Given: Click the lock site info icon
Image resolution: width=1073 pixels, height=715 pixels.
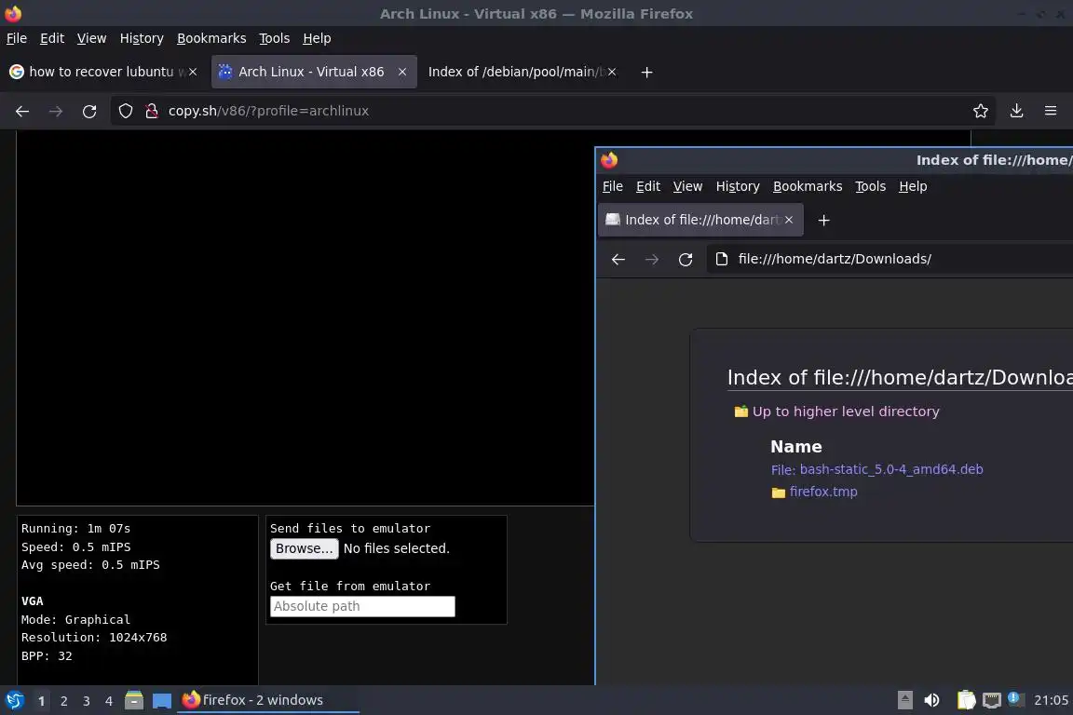Looking at the screenshot, I should coord(152,111).
